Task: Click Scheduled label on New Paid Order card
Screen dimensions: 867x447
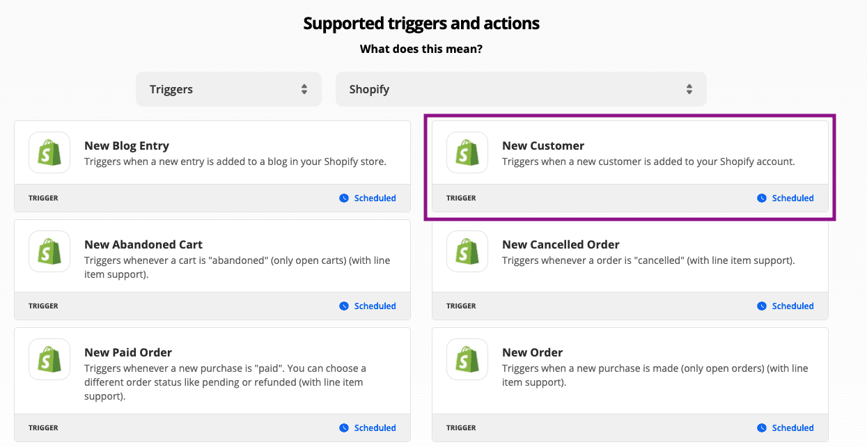Action: coord(375,428)
